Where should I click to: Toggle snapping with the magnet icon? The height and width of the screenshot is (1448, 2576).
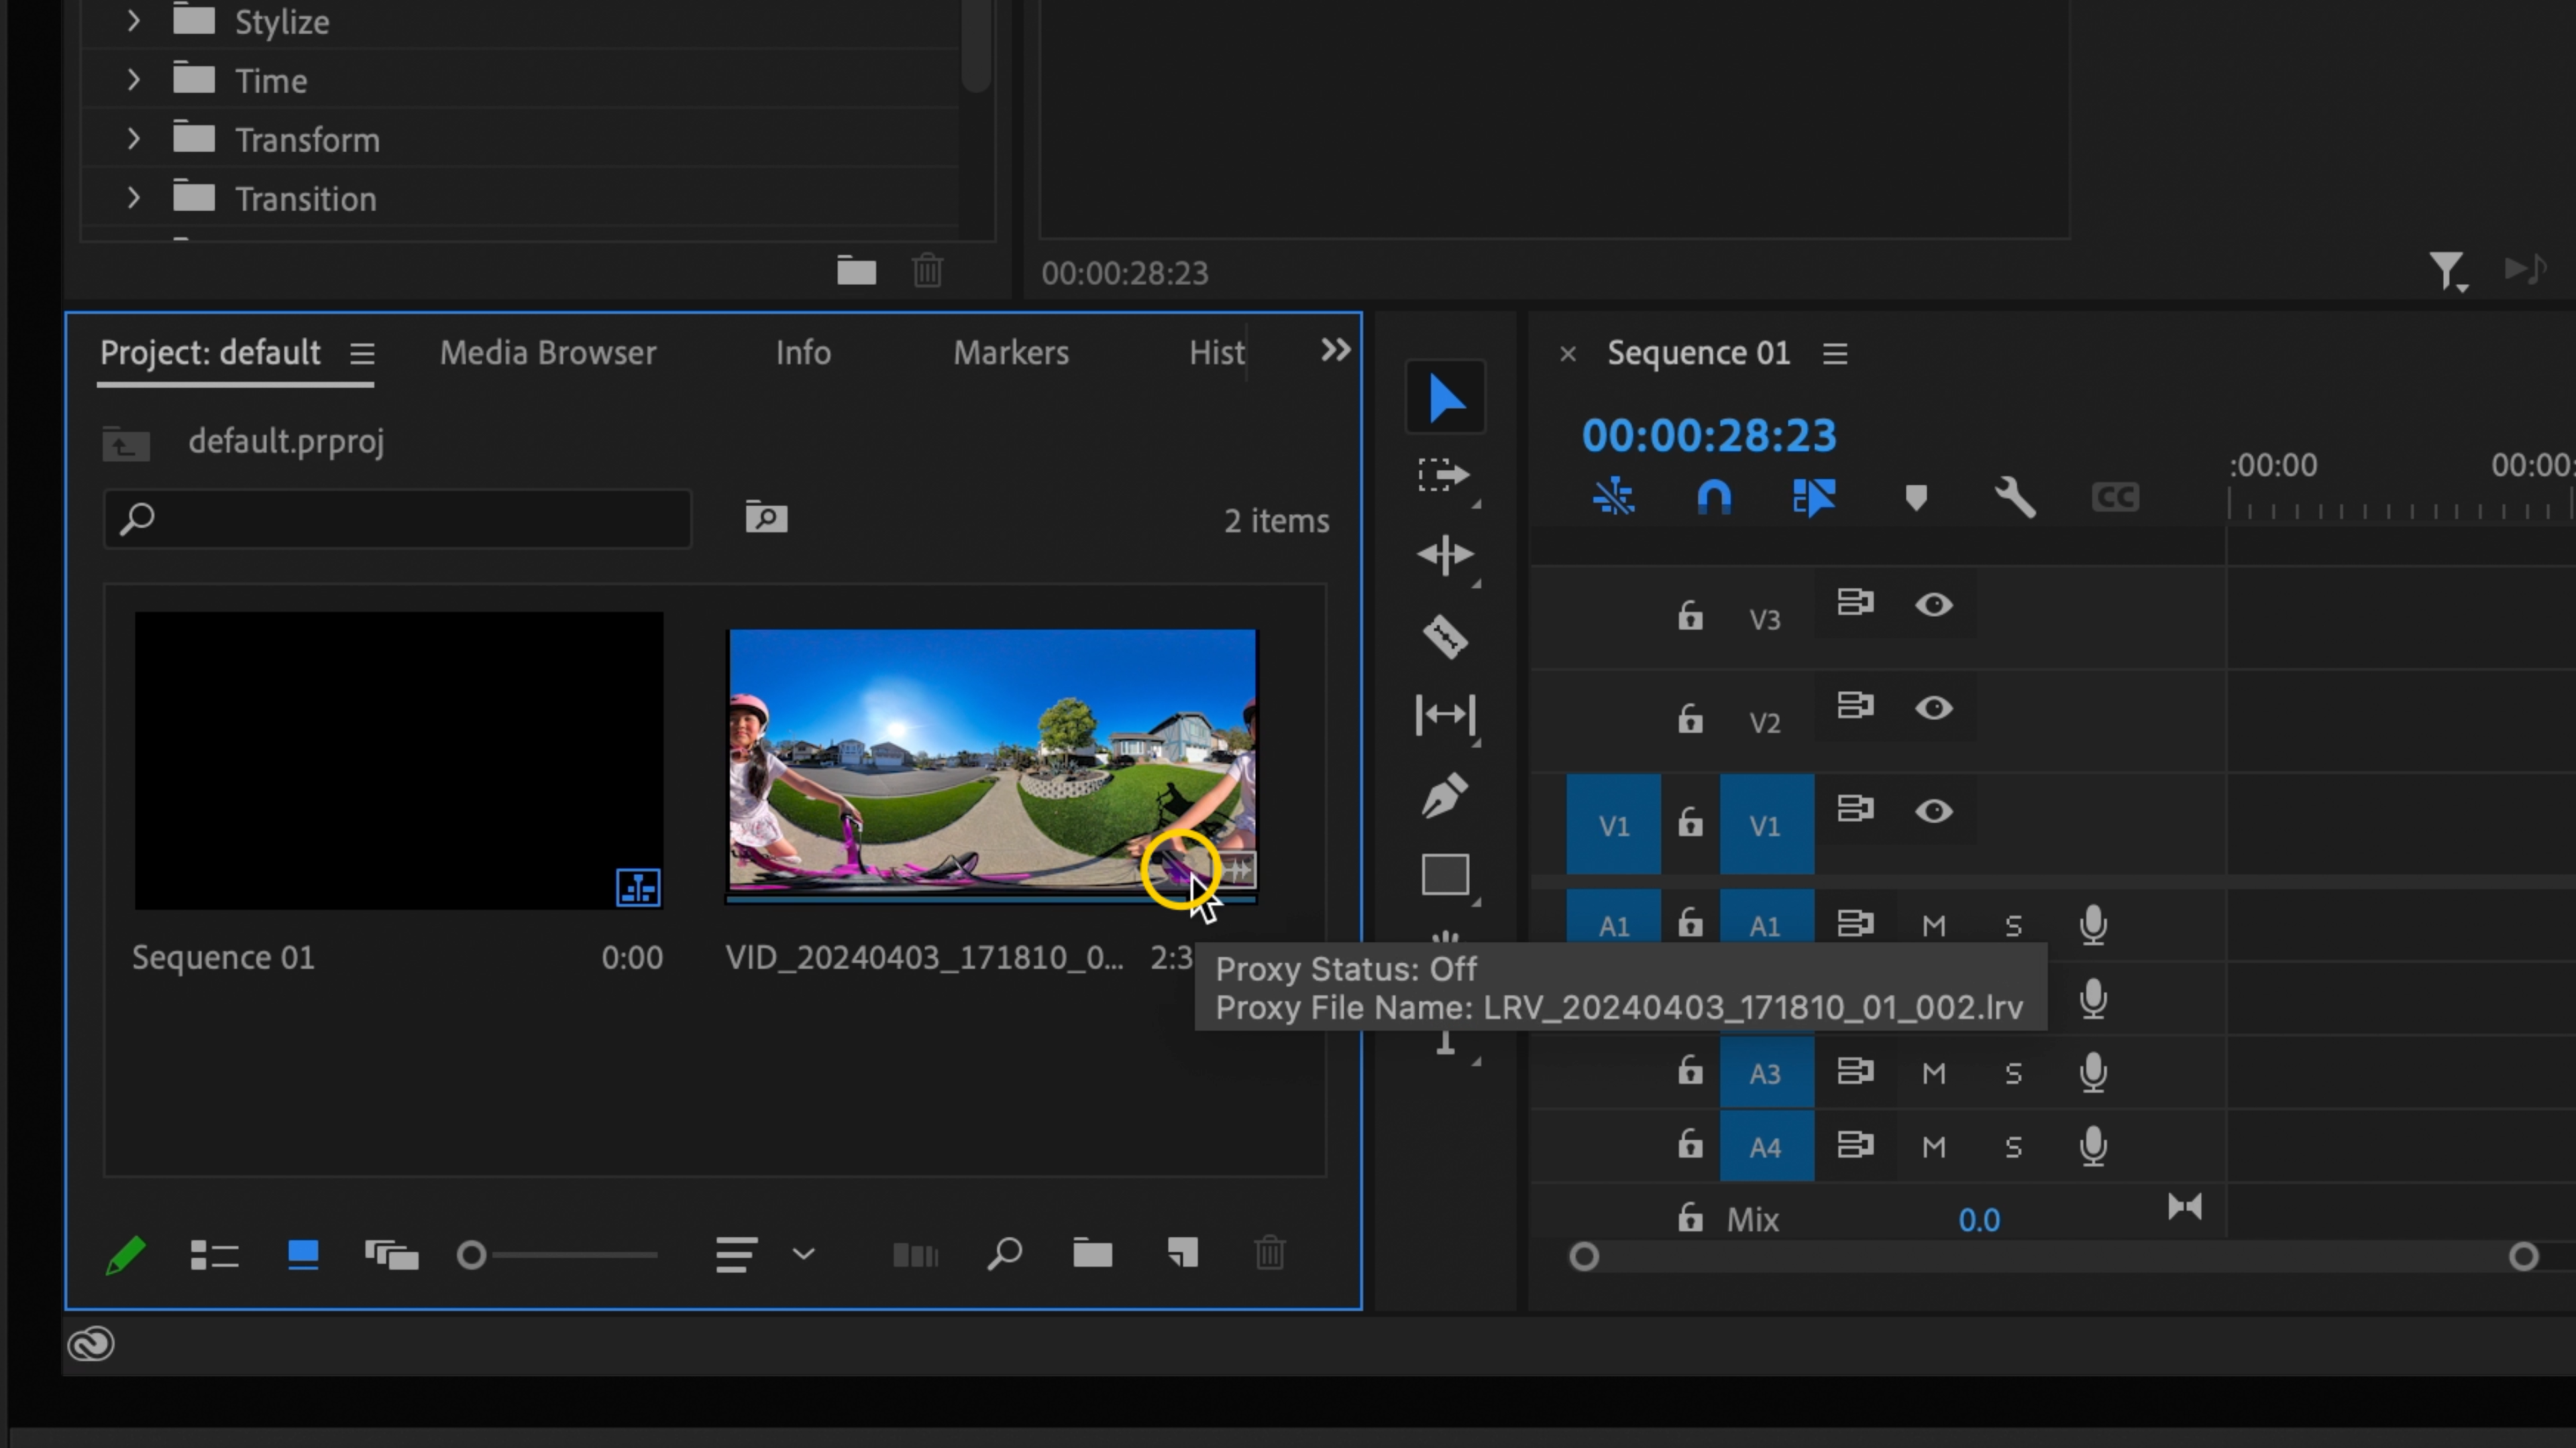(1713, 497)
